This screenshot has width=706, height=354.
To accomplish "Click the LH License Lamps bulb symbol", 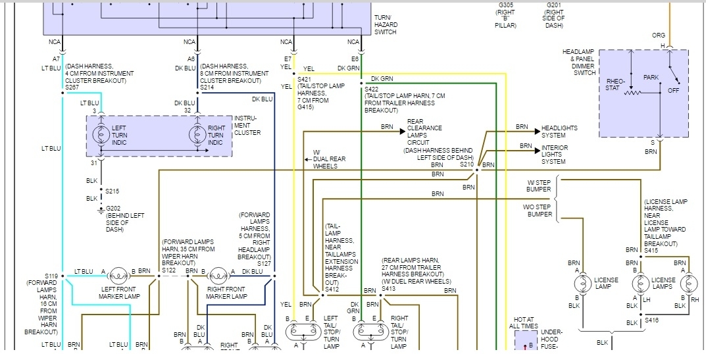I will [640, 285].
